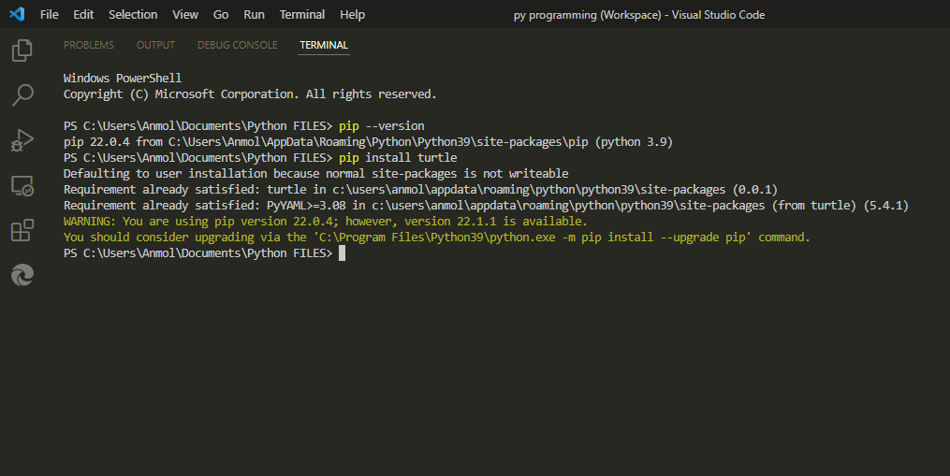
Task: Open the Edit menu
Action: pos(83,15)
